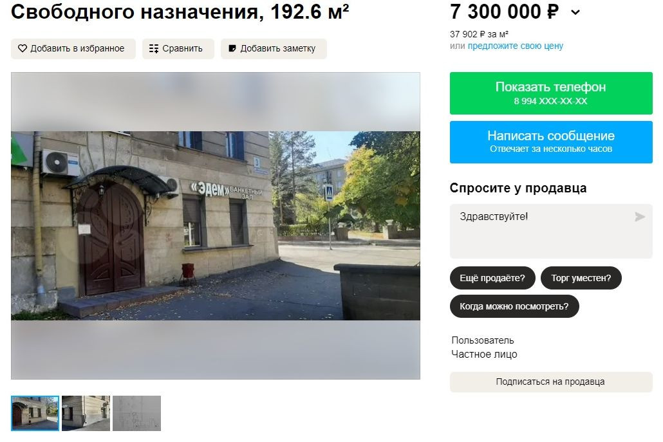Viewport: 663px width, 442px height.
Task: Open the main Эдем building photo
Action: [216, 226]
